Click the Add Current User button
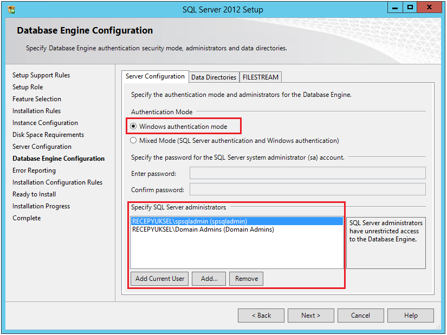This screenshot has width=447, height=335. tap(160, 279)
